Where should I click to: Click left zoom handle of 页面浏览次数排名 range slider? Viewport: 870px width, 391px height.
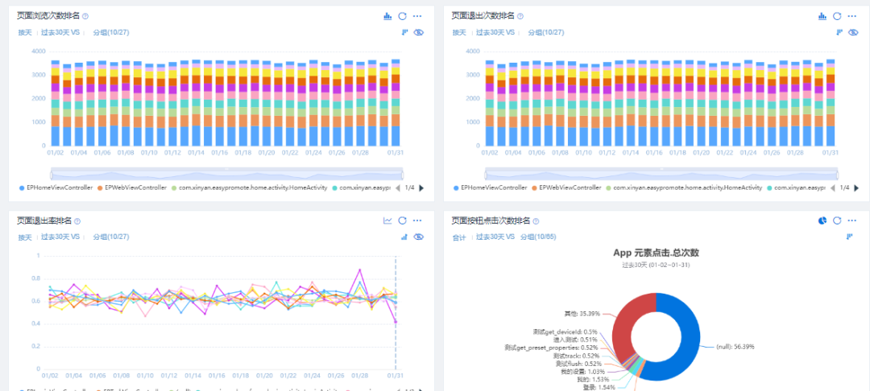[x=51, y=175]
